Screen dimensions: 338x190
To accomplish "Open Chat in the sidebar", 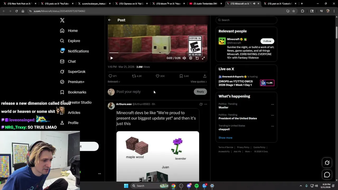I will click(x=68, y=61).
